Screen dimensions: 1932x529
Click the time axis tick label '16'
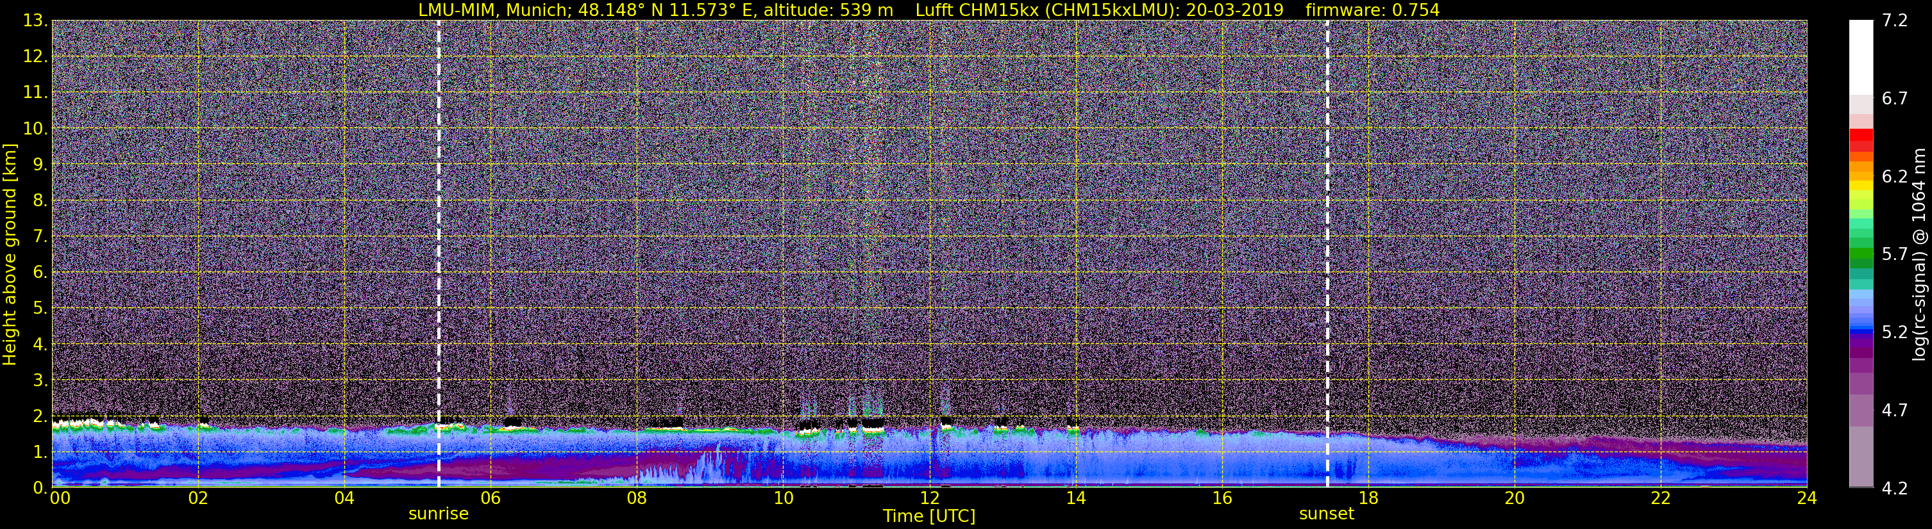pos(1222,498)
